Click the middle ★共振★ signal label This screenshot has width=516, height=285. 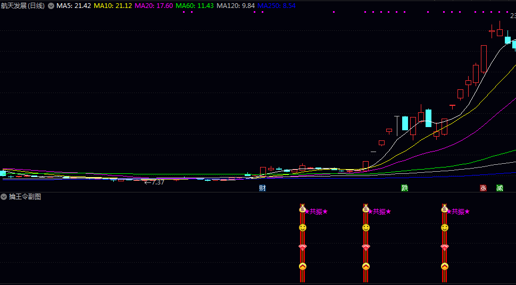(x=380, y=212)
